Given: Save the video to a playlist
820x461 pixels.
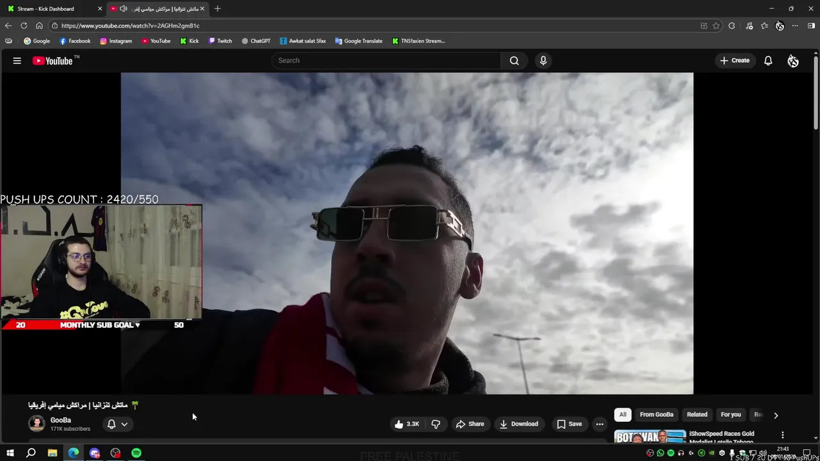Looking at the screenshot, I should tap(570, 424).
